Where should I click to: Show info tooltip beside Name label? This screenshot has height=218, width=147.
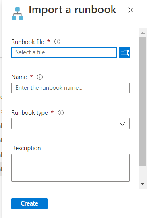pos(40,77)
